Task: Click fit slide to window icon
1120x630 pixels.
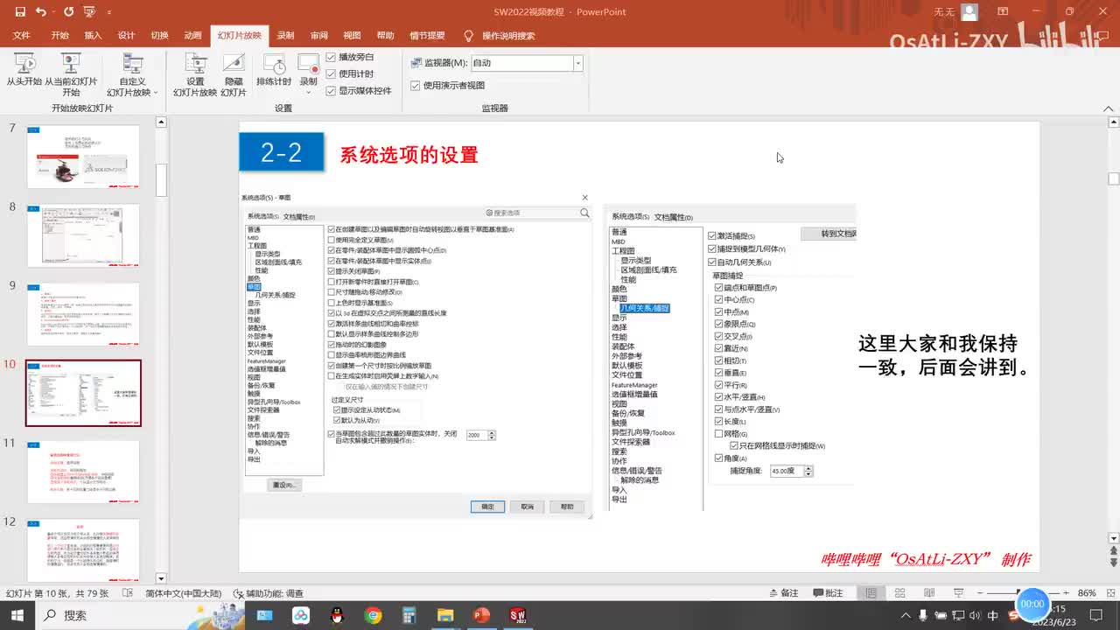Action: (1109, 593)
